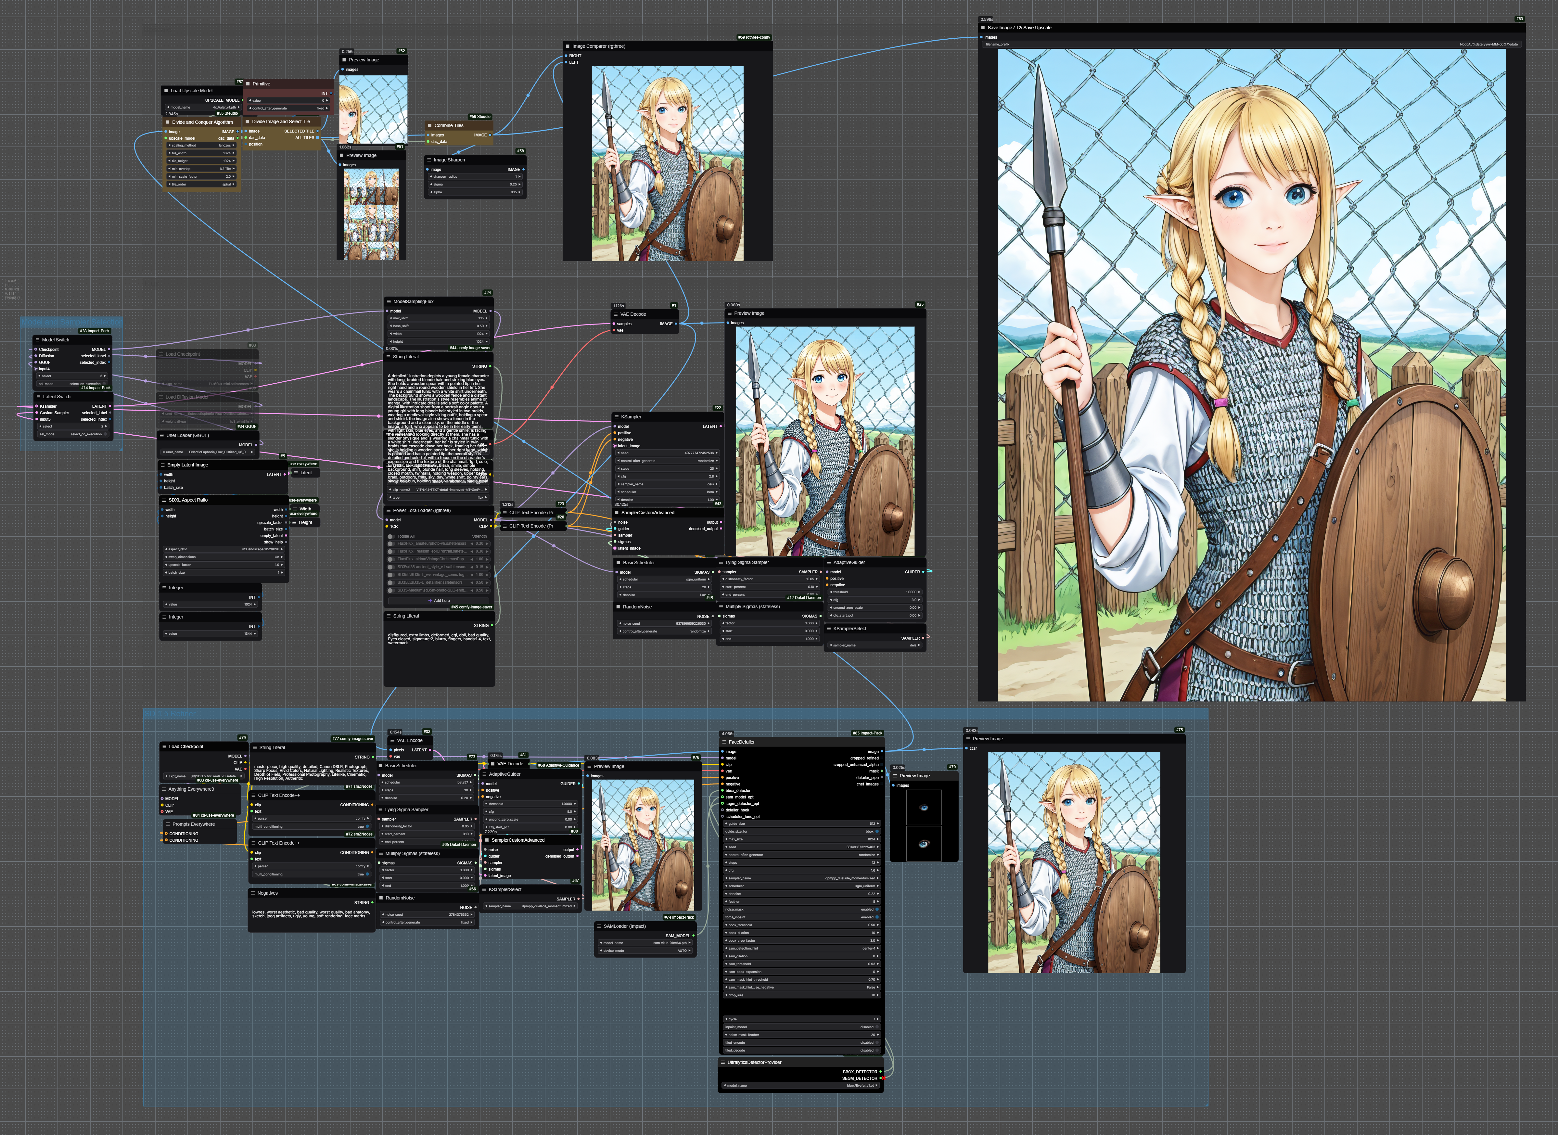Open the KSampler sampler_name deis selector
The height and width of the screenshot is (1135, 1558).
(x=667, y=484)
